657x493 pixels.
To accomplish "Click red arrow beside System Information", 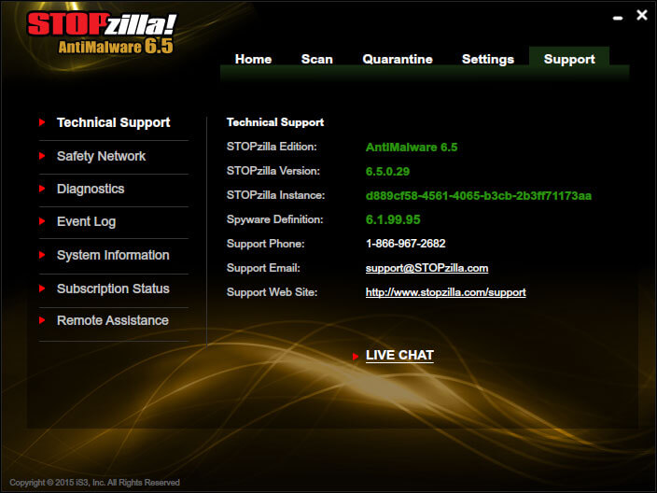I will 42,255.
